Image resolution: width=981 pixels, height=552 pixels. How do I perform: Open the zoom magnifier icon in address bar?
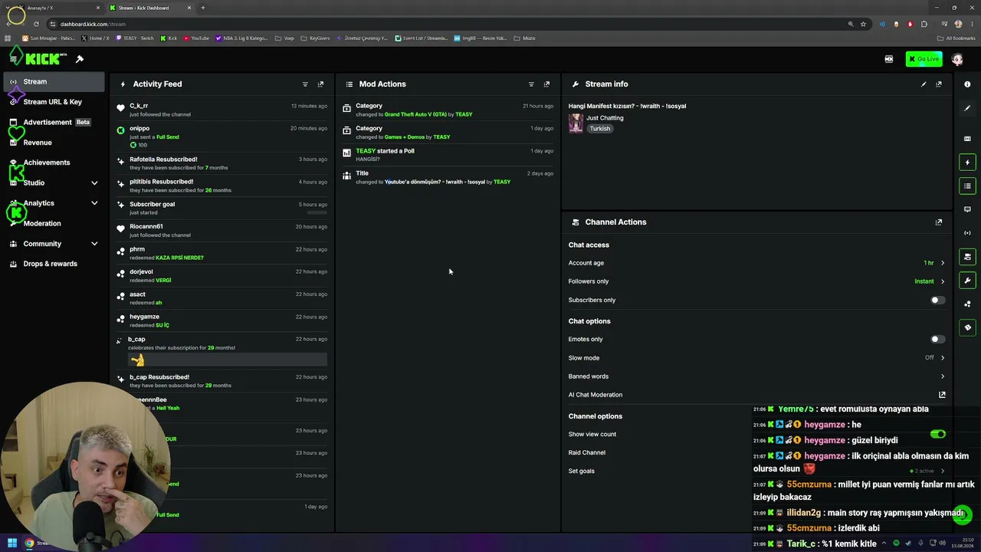851,24
